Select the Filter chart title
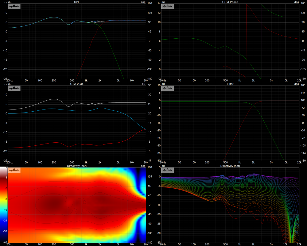307x246 pixels. point(230,83)
